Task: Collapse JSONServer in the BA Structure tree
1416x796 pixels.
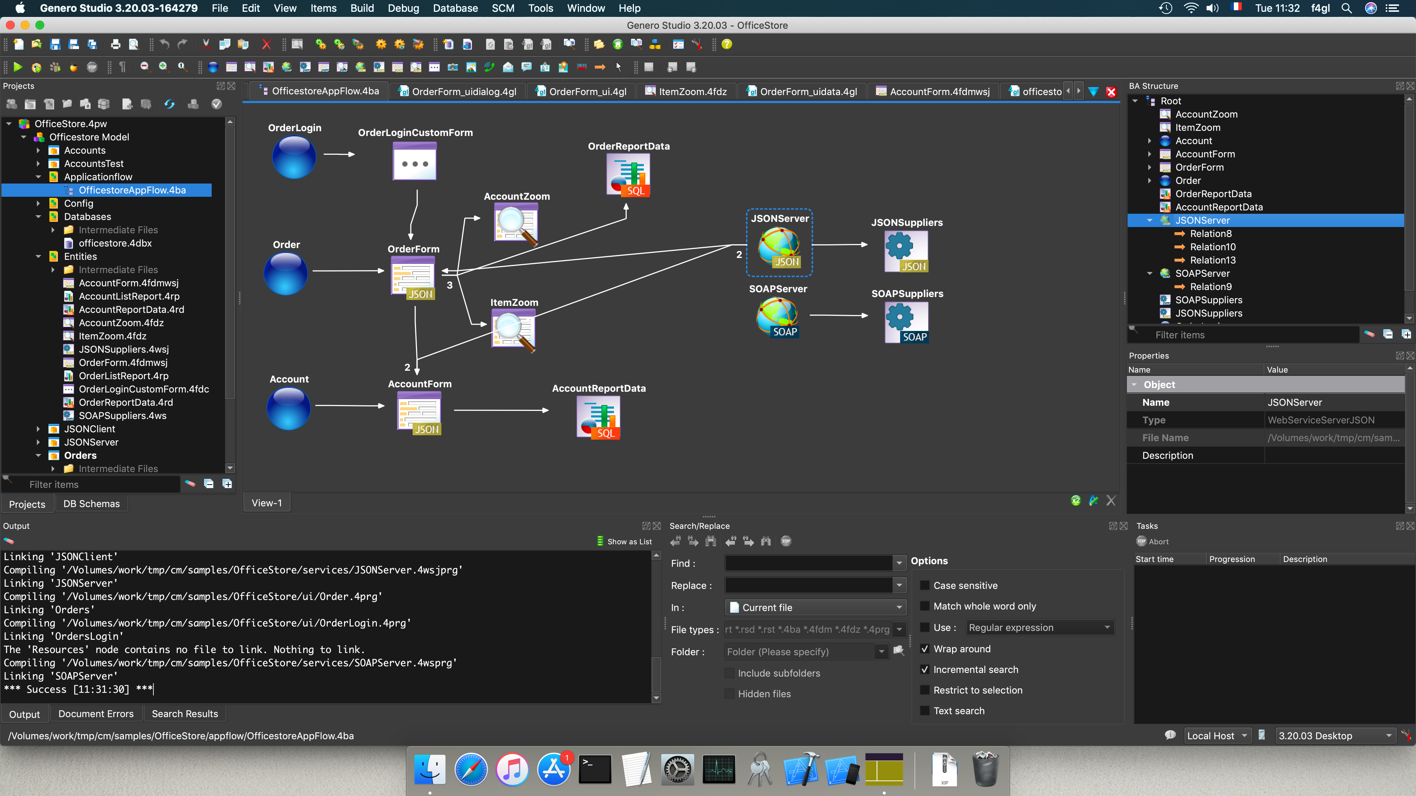Action: click(1149, 220)
